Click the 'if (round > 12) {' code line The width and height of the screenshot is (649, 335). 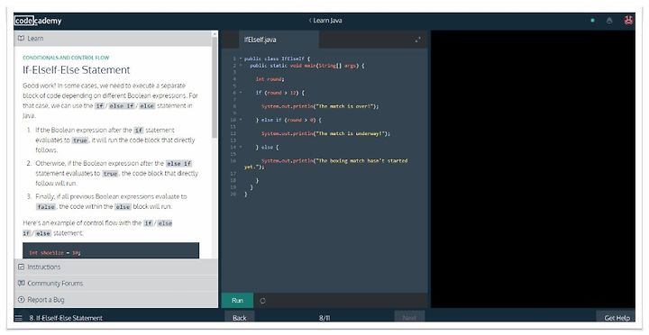point(280,93)
